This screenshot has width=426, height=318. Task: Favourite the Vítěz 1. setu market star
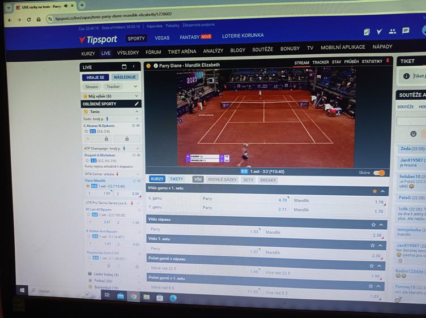[x=373, y=246]
